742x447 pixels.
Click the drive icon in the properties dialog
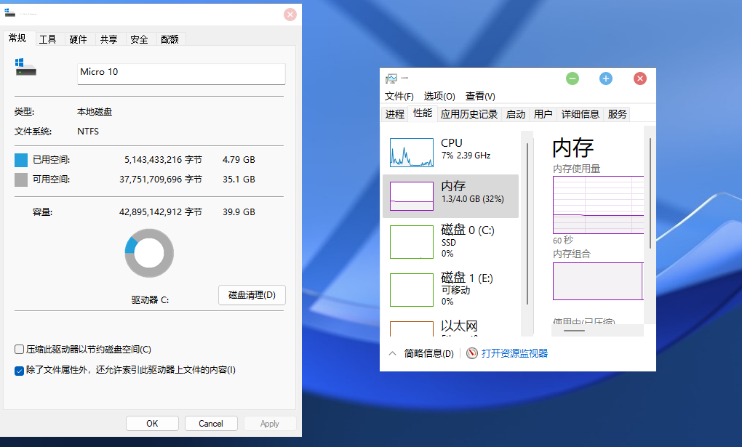click(x=26, y=68)
